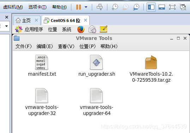The width and height of the screenshot is (190, 133).
Task: Click the vmware-tools-upgrader-64 name label
Action: coord(96,110)
